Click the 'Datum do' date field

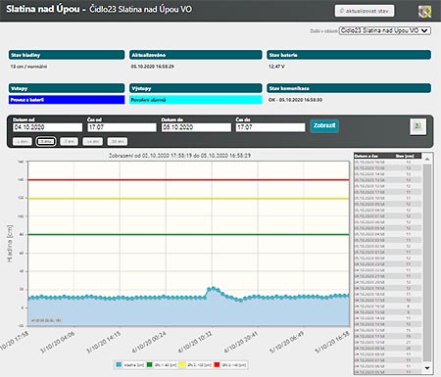pyautogui.click(x=196, y=127)
